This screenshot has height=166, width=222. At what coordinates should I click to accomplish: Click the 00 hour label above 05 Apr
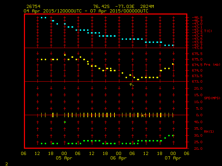[64, 154]
